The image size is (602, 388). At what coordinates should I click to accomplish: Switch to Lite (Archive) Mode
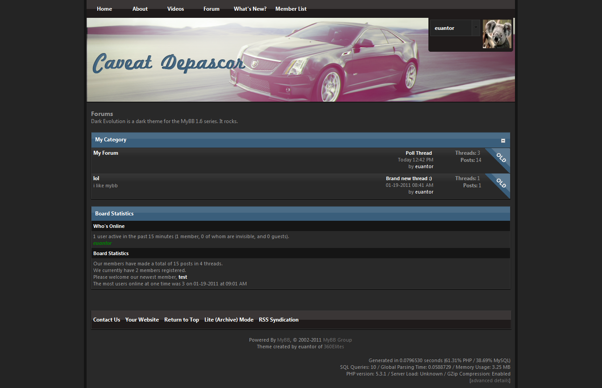[x=229, y=320]
